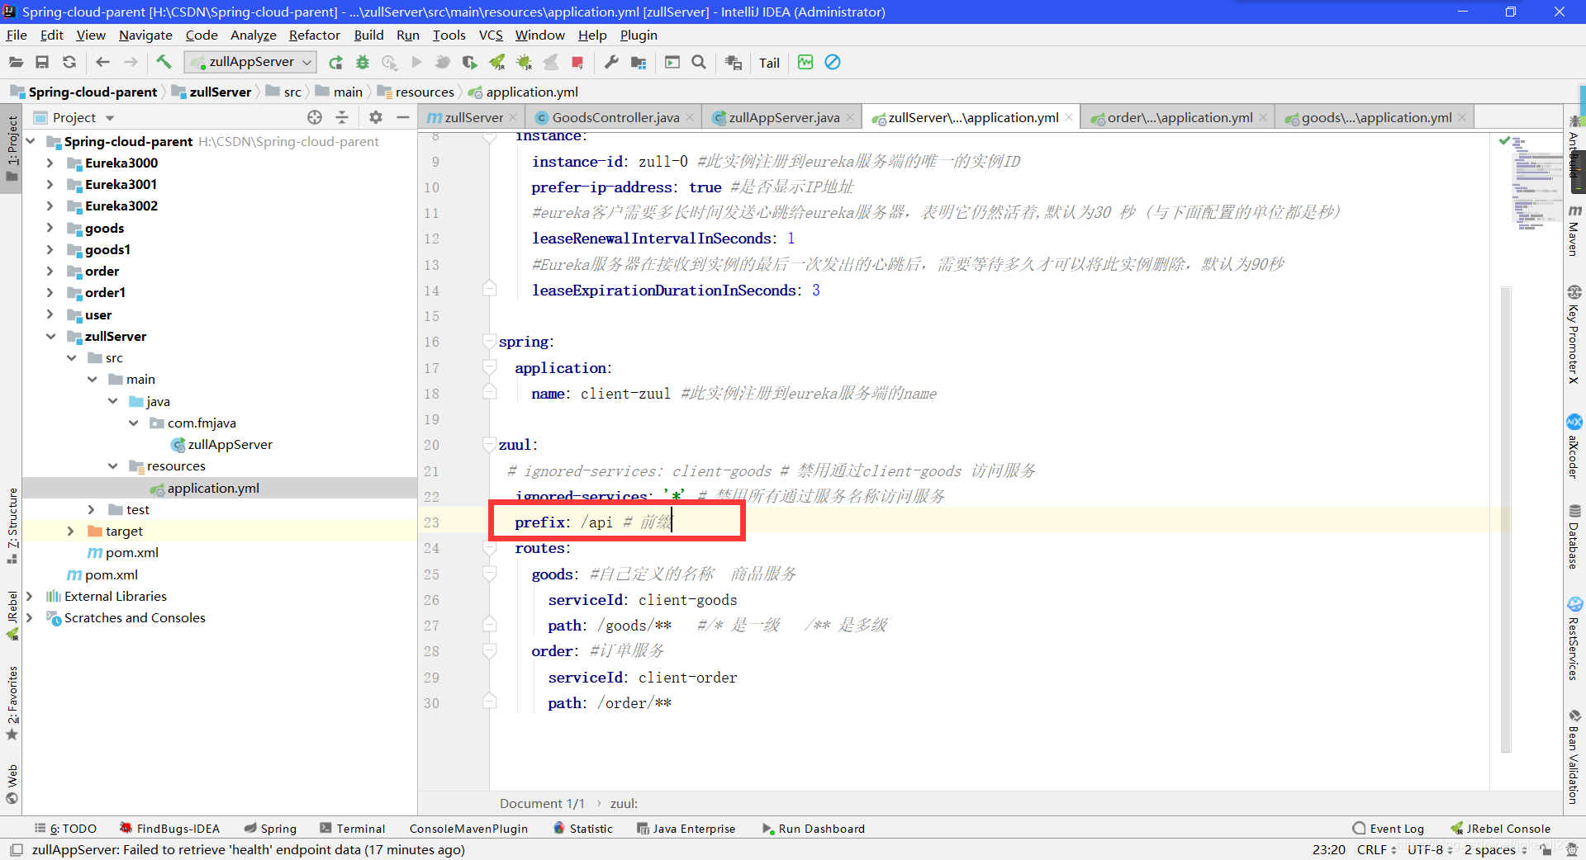This screenshot has width=1586, height=860.
Task: Switch to goods application.yml tab
Action: click(x=1376, y=117)
